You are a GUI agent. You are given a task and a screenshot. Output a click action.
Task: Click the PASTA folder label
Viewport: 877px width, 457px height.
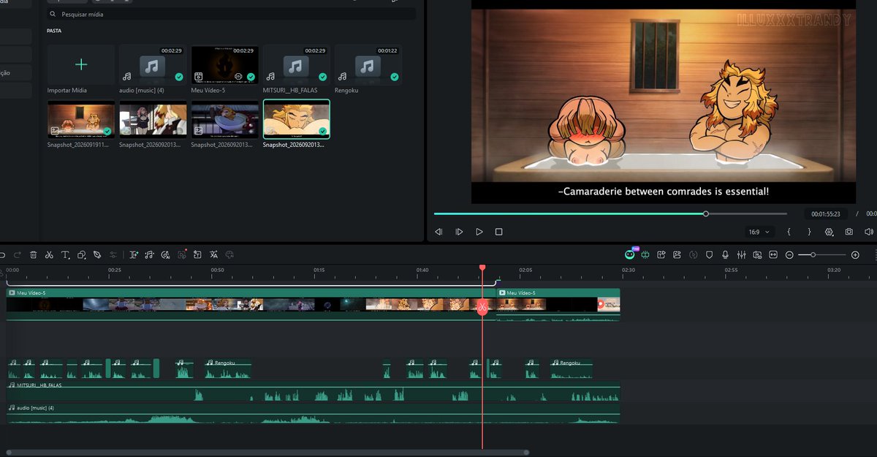coord(54,31)
